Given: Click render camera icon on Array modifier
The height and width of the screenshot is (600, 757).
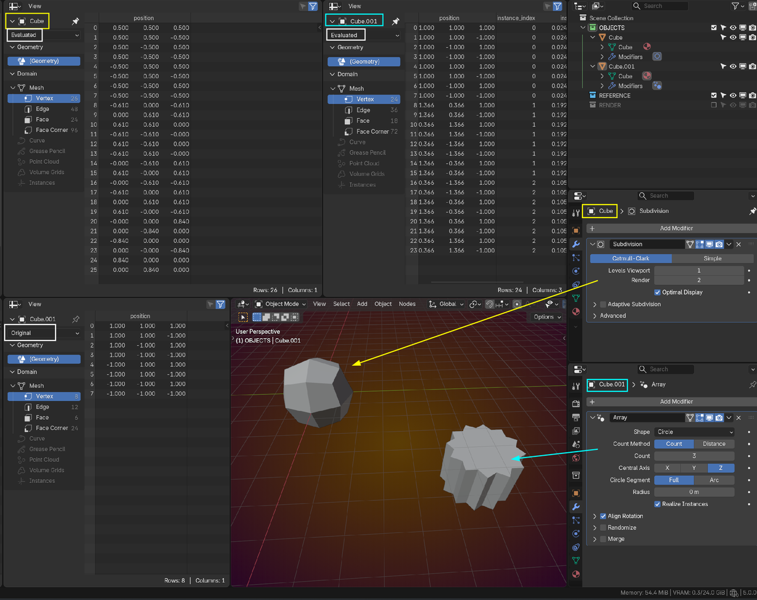Looking at the screenshot, I should click(x=719, y=417).
